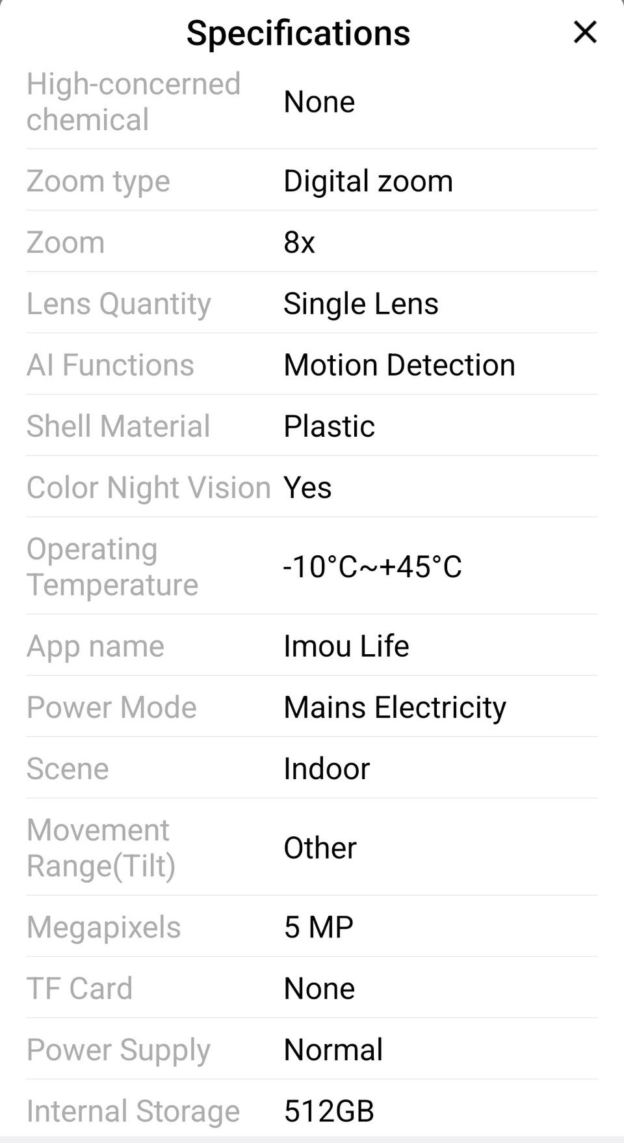Tap the 512GB internal storage value
The width and height of the screenshot is (624, 1143).
(329, 1110)
